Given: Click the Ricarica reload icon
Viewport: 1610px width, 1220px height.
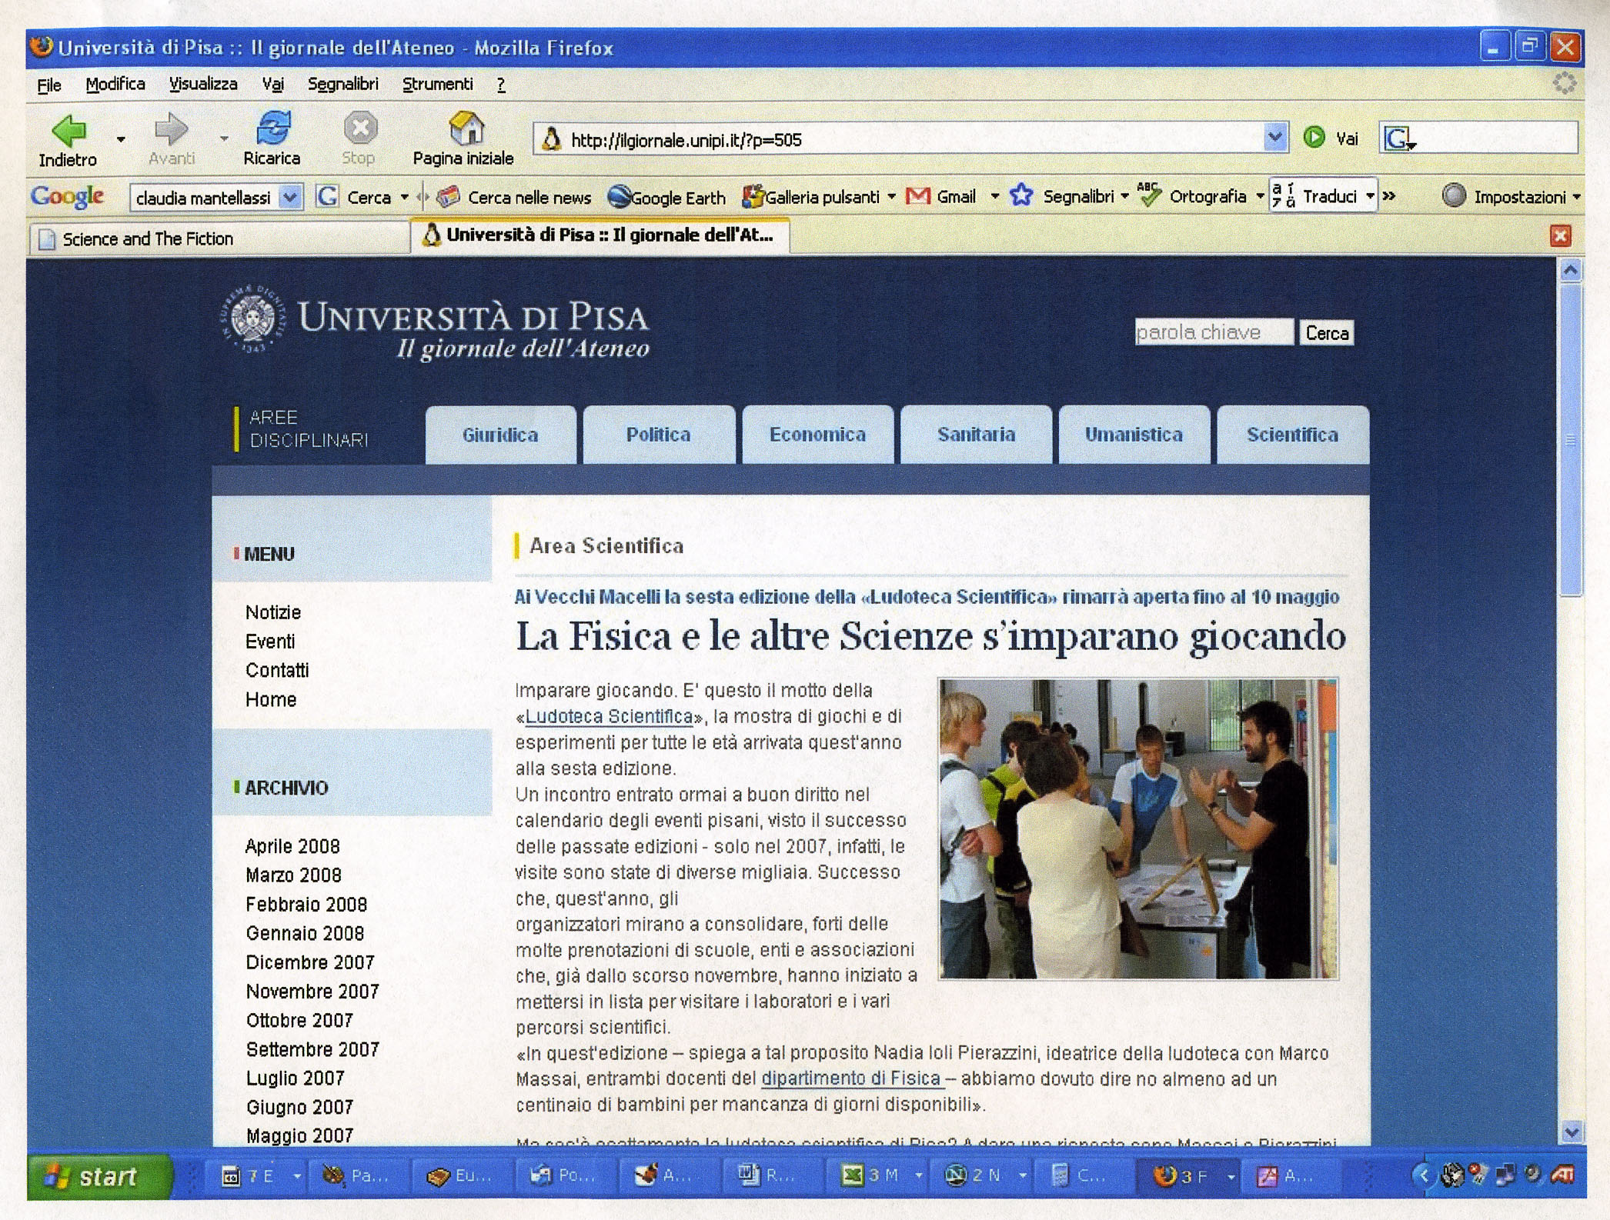Looking at the screenshot, I should coord(272,128).
